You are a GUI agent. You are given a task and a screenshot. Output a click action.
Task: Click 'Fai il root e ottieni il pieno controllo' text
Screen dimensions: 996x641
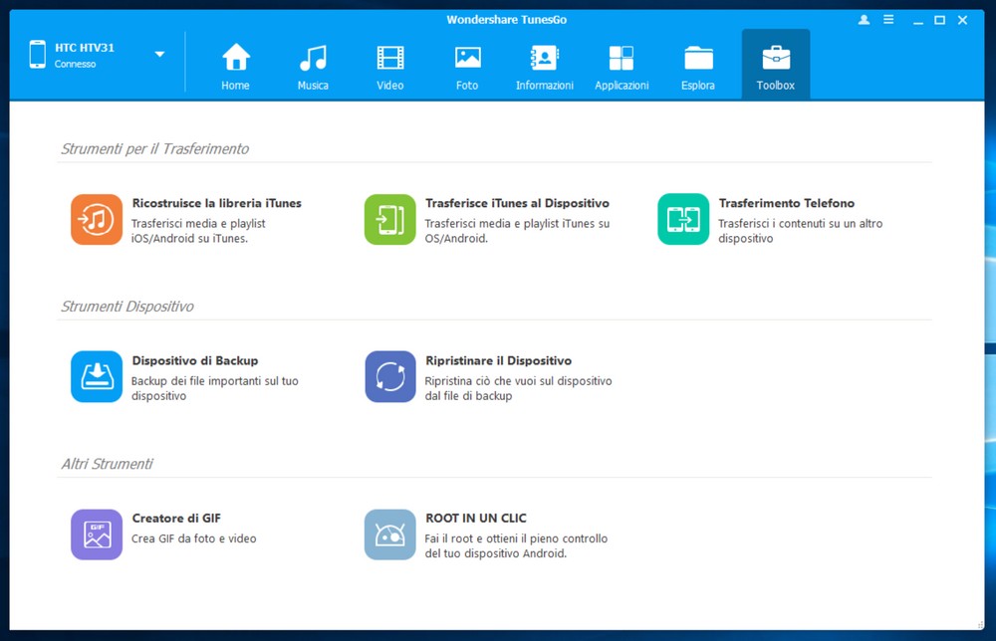516,538
